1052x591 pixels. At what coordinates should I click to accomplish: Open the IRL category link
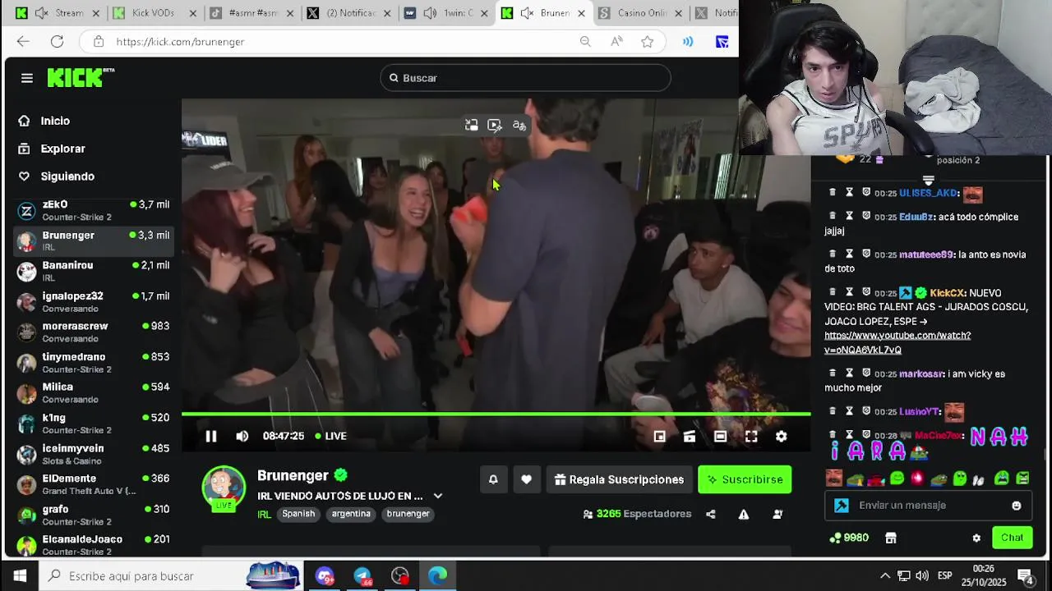pyautogui.click(x=264, y=515)
